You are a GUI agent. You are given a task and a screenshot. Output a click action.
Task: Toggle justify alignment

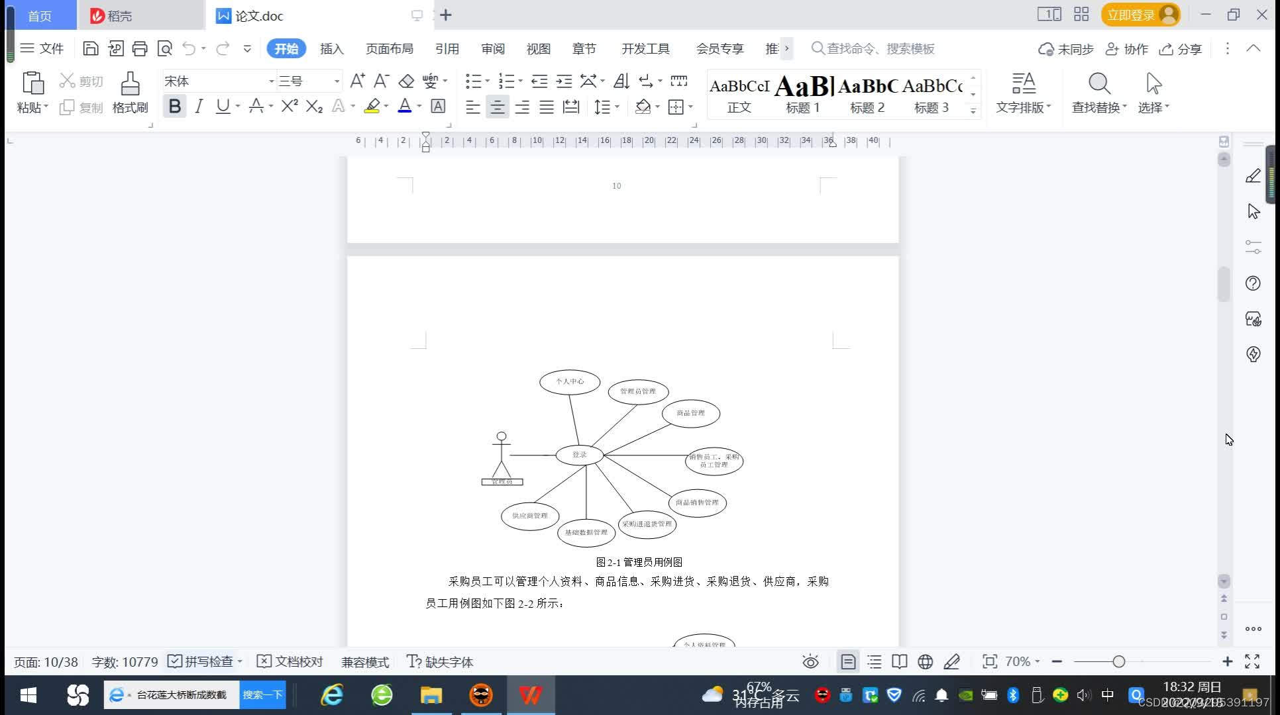click(547, 107)
